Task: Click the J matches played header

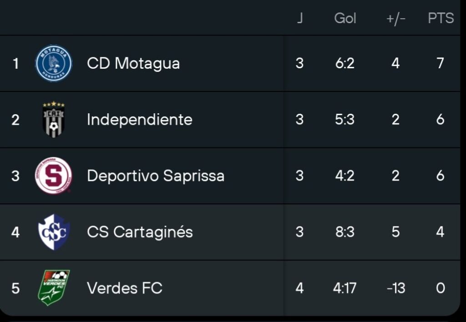Action: tap(299, 18)
